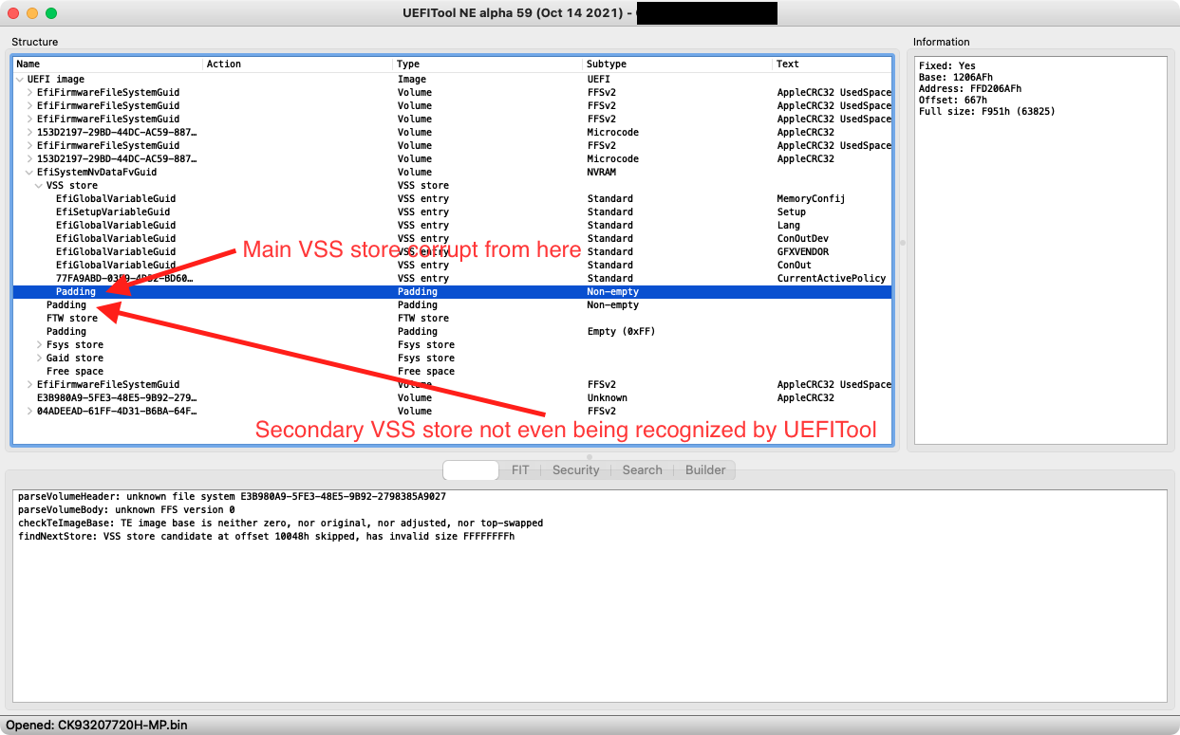Screen dimensions: 1180x735
Task: Select the FTW store row
Action: (x=453, y=319)
